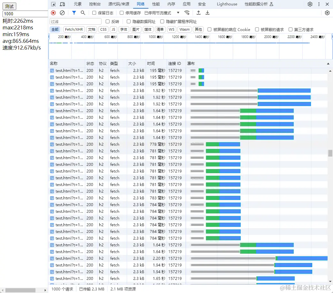Screen dimensions: 333x293
Task: Toggle the filter funnel icon
Action: (x=74, y=13)
